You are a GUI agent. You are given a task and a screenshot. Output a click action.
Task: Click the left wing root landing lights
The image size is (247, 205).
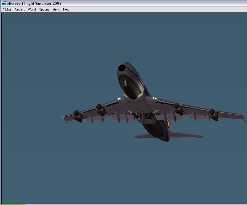click(x=119, y=99)
